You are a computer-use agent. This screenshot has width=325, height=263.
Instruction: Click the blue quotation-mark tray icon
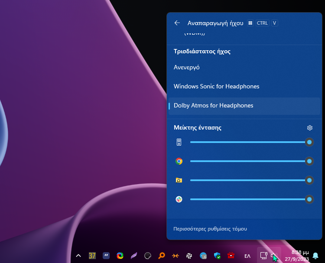coord(106,256)
